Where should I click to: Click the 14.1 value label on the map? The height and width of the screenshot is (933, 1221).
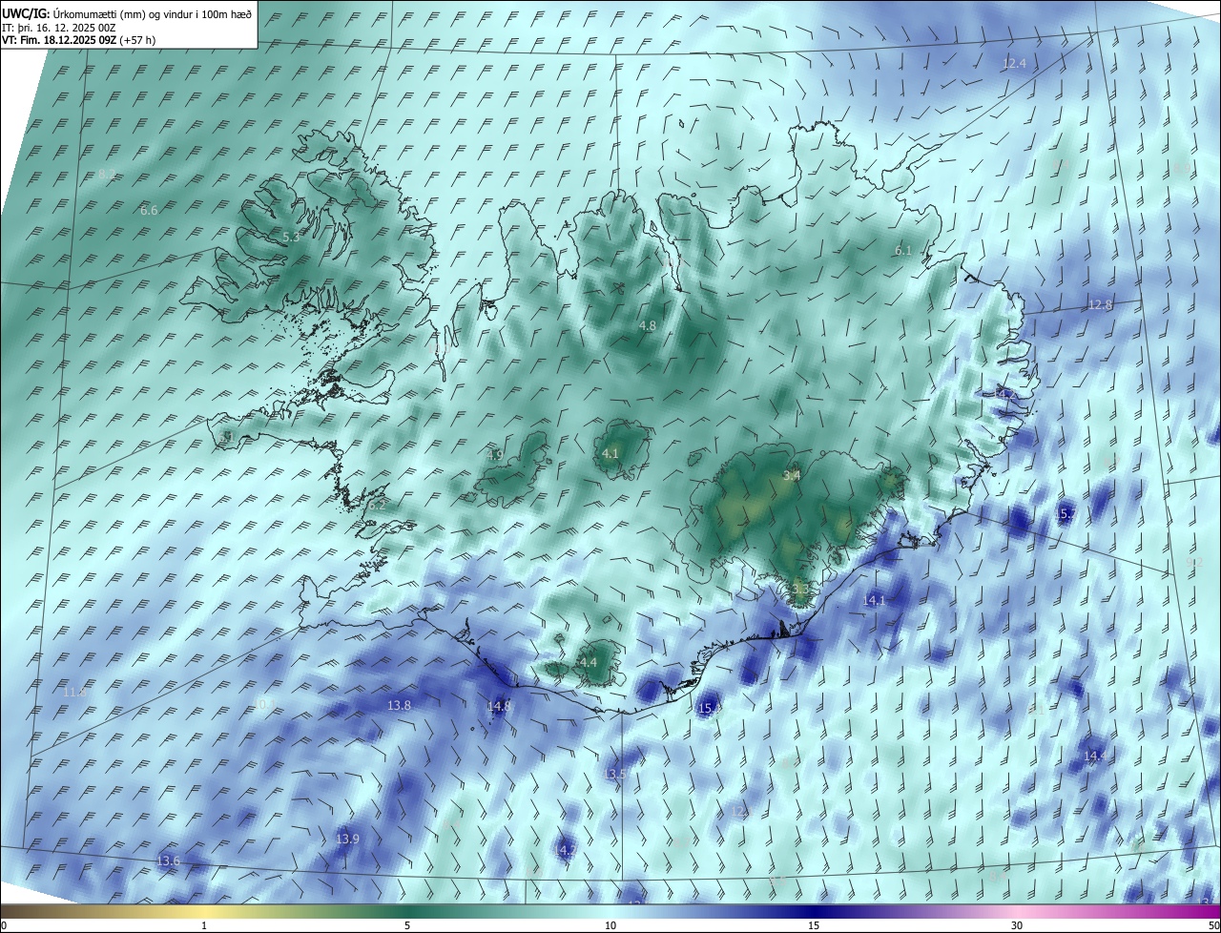(x=874, y=600)
